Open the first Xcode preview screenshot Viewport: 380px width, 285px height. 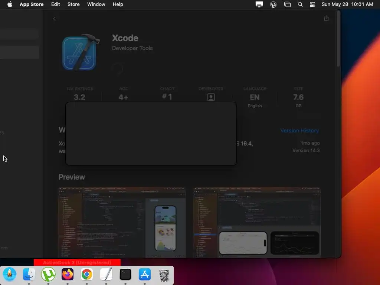tap(122, 223)
